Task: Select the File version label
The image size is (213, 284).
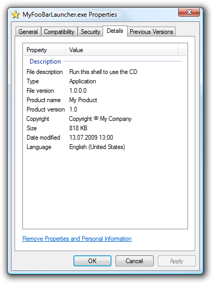Action: pos(40,91)
